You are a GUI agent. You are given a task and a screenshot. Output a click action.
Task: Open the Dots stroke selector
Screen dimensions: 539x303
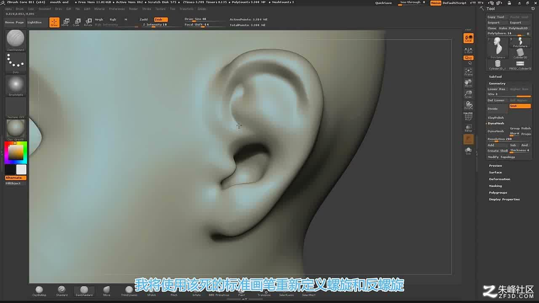[x=16, y=63]
